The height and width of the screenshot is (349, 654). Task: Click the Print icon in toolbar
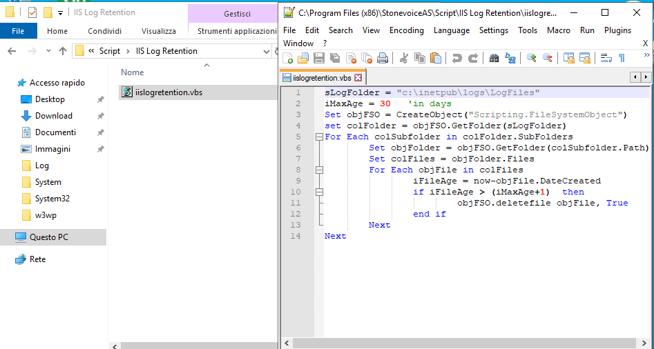[382, 59]
